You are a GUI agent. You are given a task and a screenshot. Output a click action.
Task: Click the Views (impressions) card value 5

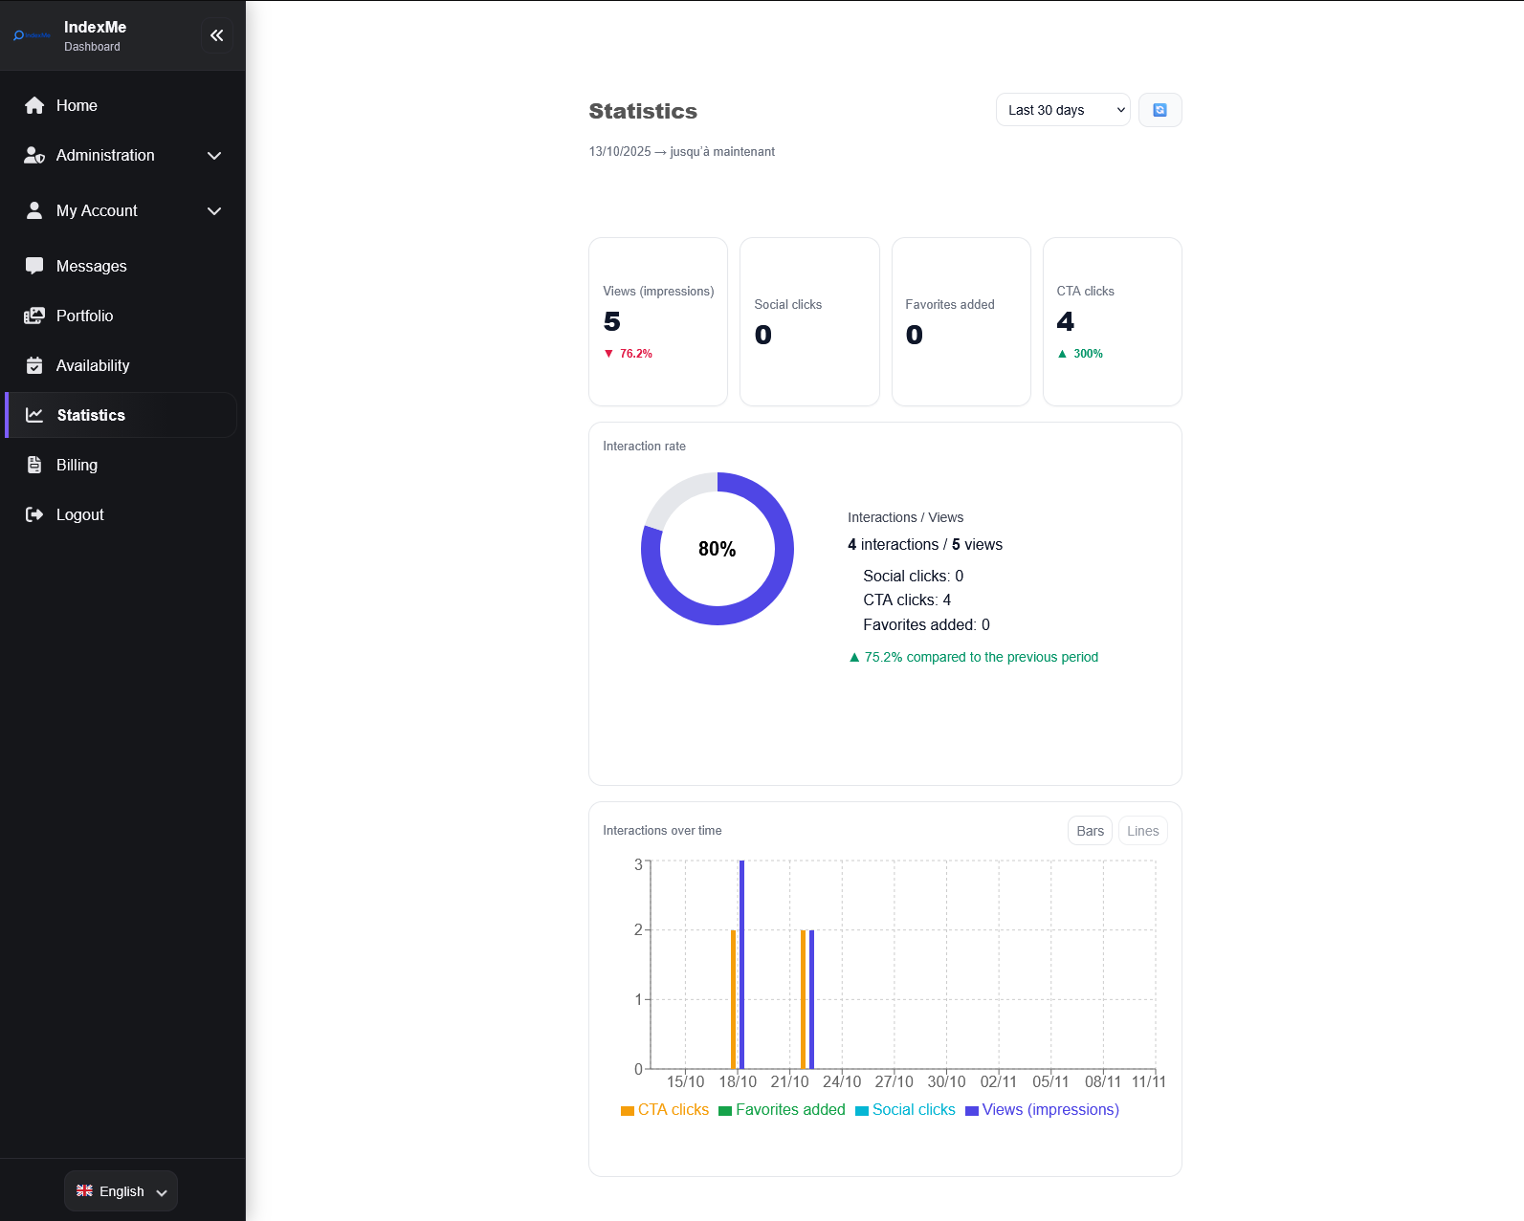point(612,322)
